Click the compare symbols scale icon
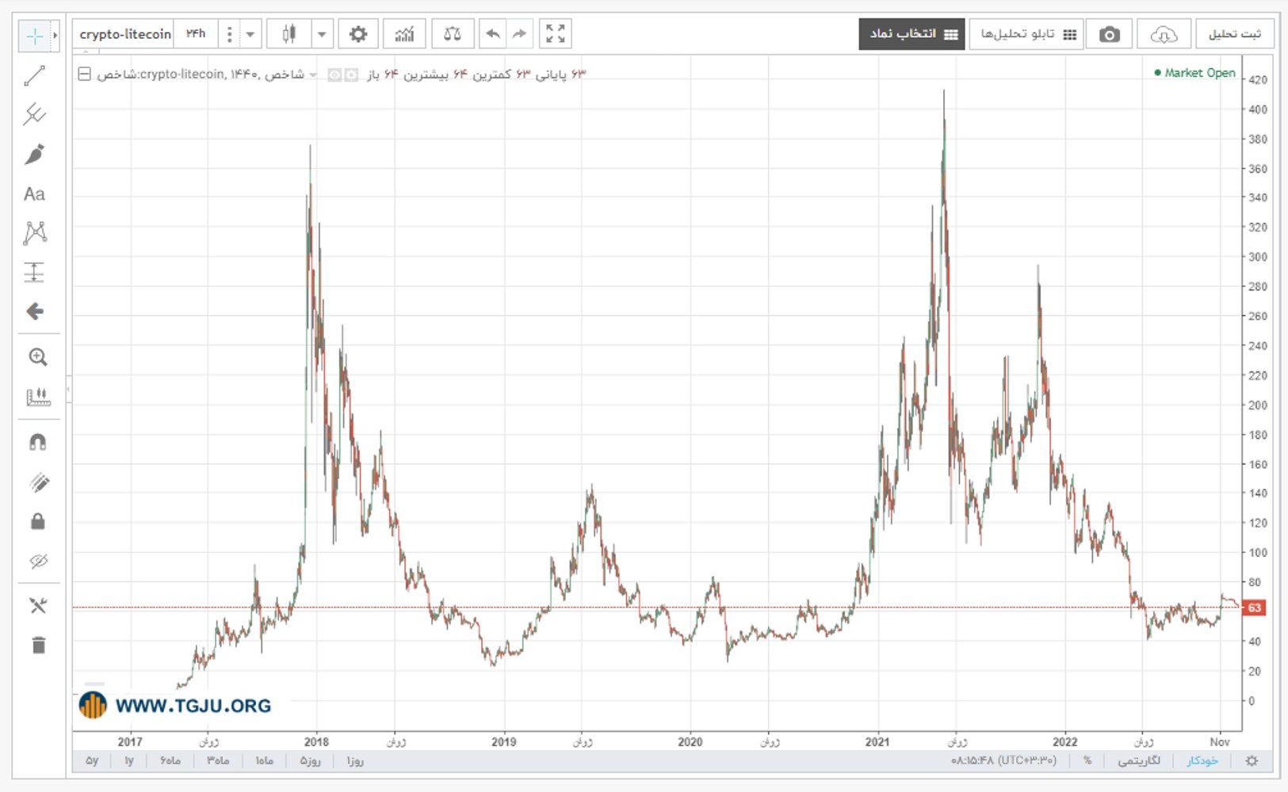Image resolution: width=1288 pixels, height=792 pixels. pyautogui.click(x=453, y=34)
